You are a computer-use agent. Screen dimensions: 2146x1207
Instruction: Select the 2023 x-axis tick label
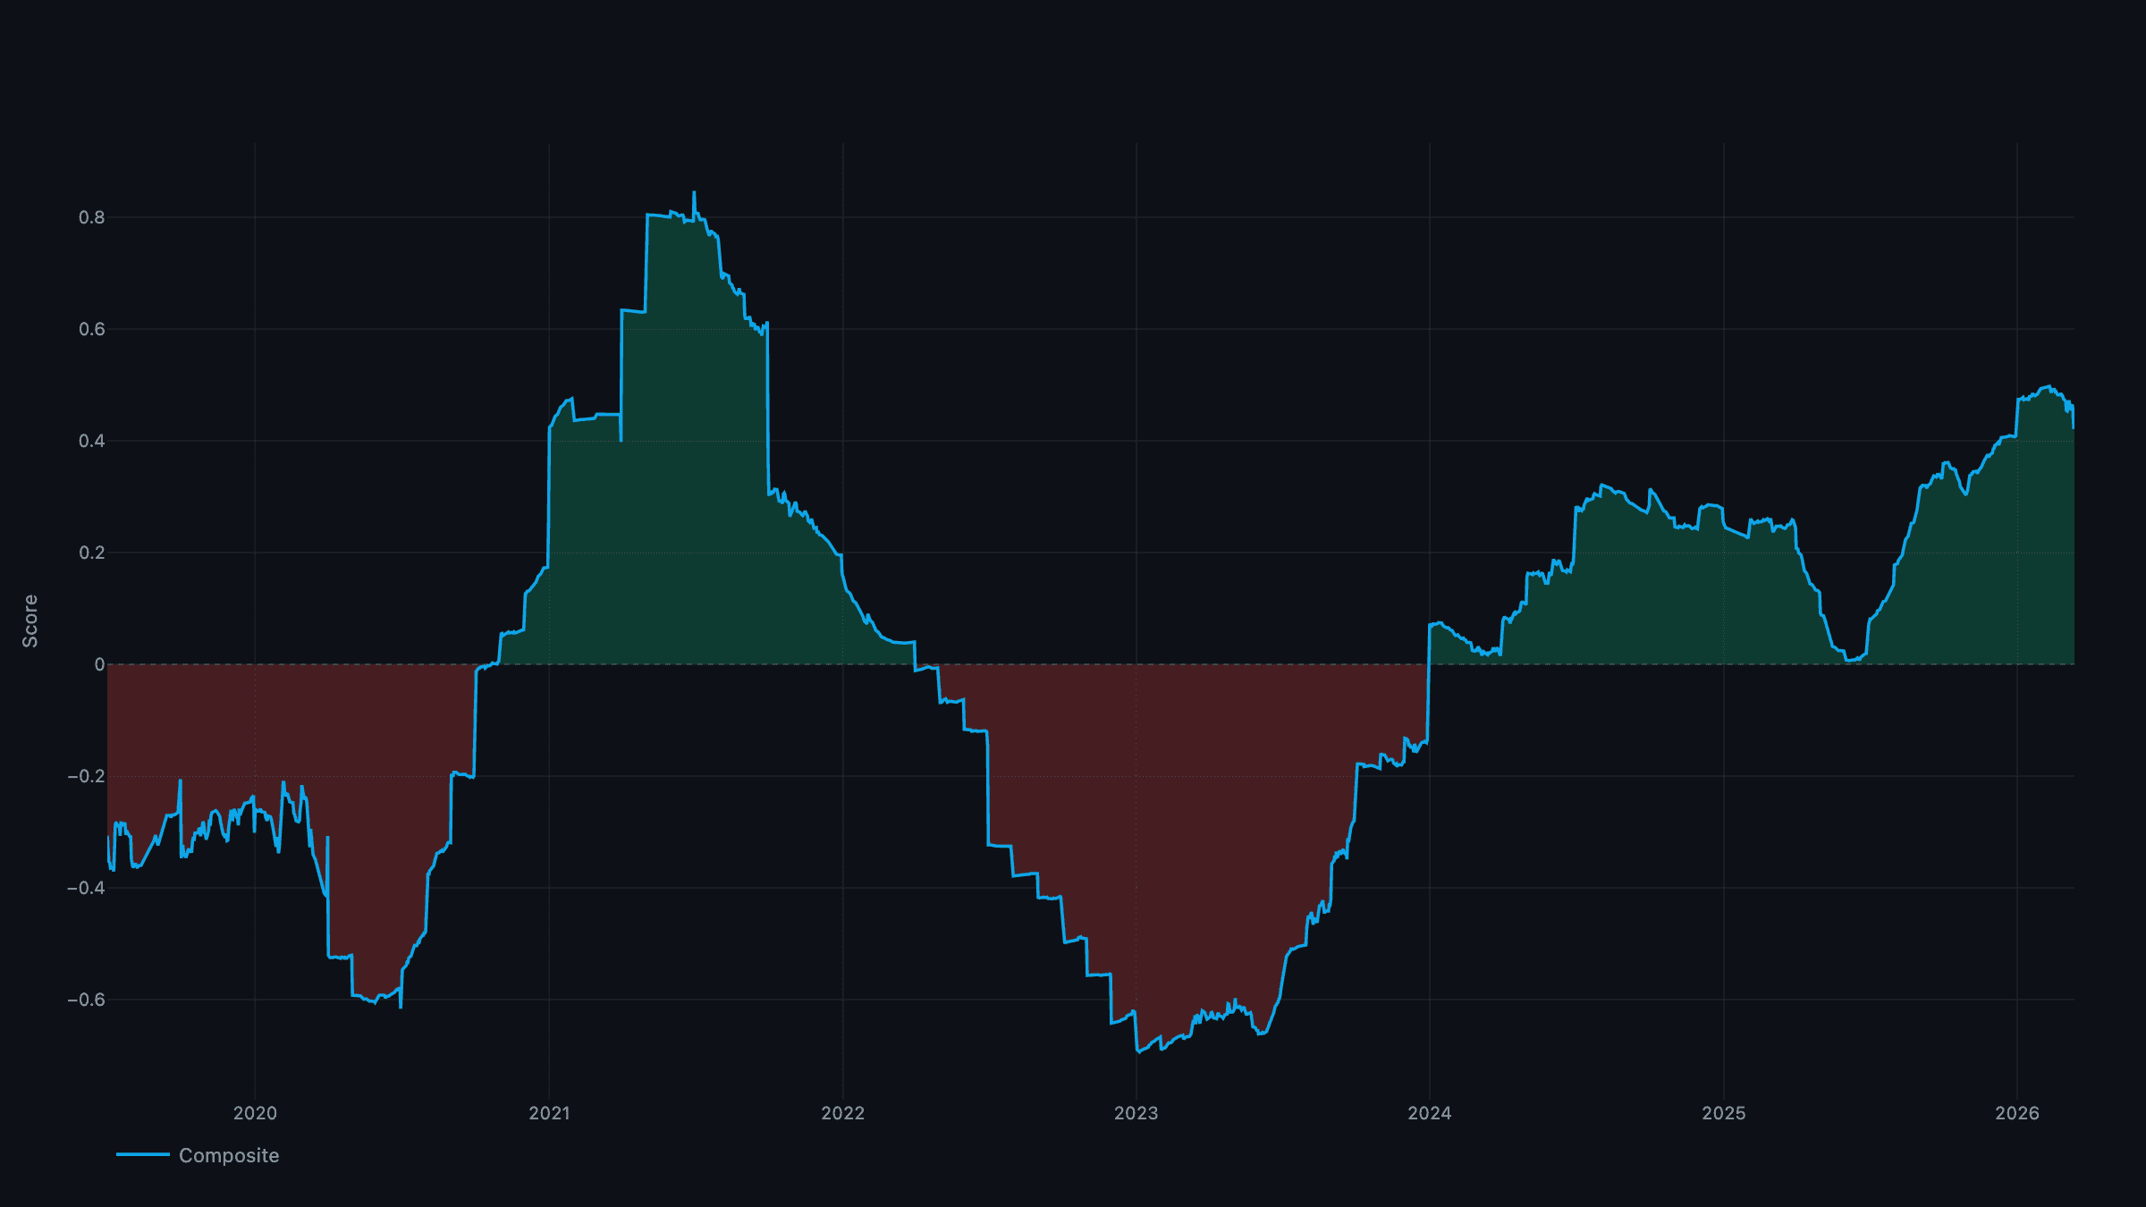pyautogui.click(x=1136, y=1113)
